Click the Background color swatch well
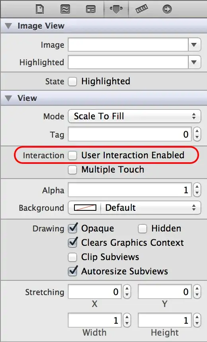Image resolution: width=207 pixels, height=342 pixels. pyautogui.click(x=85, y=208)
